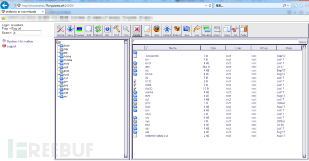Select boot folder in directory tree
The height and width of the screenshot is (161, 309).
pos(65,46)
